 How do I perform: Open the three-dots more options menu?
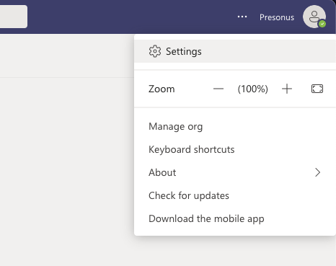pos(242,17)
